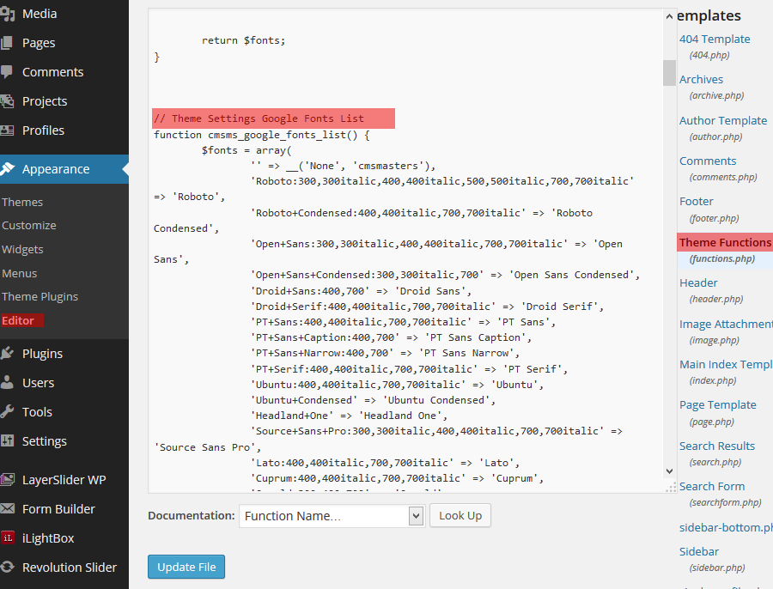Open the Themes submenu item
Viewport: 773px width, 589px height.
(22, 202)
